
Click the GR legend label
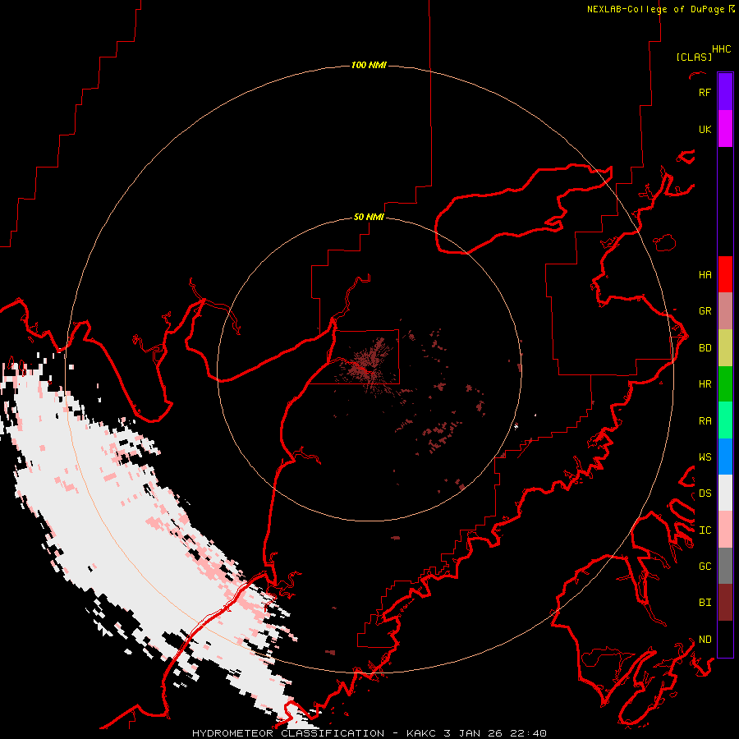[705, 311]
